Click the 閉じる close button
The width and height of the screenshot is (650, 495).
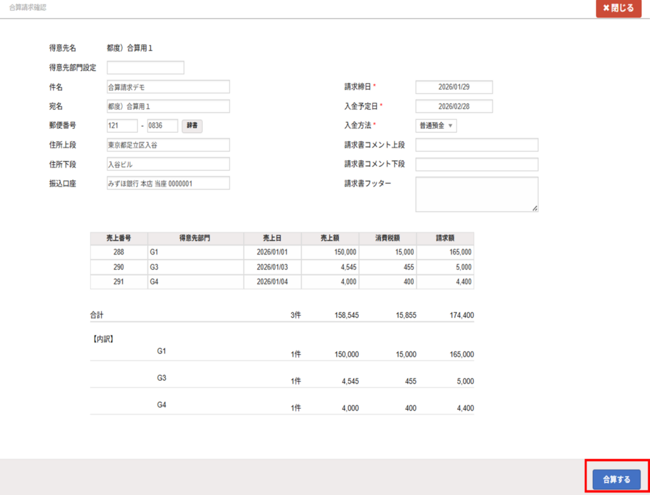pyautogui.click(x=618, y=9)
